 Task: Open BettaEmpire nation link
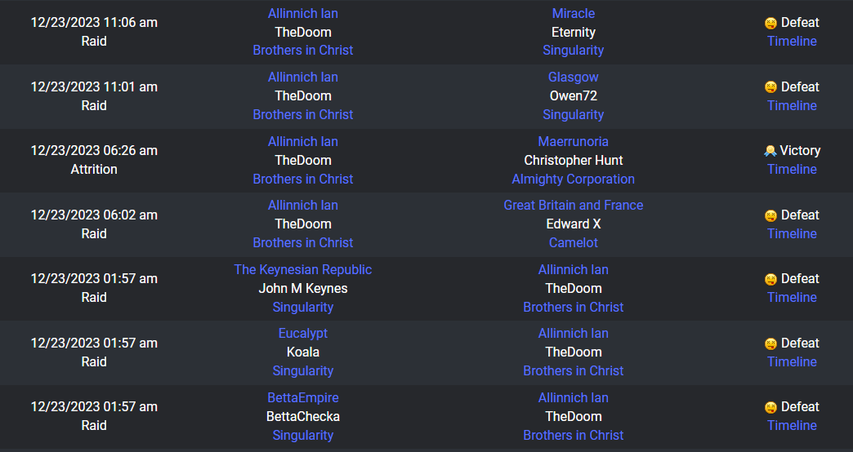pyautogui.click(x=303, y=397)
